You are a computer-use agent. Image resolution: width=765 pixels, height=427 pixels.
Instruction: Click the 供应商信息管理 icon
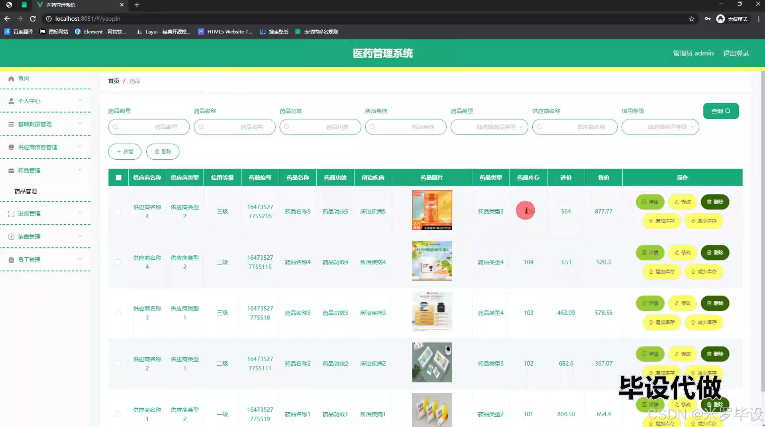point(11,147)
